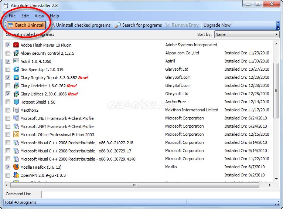Check the Alipay security control checkbox
The height and width of the screenshot is (209, 283).
pos(8,53)
